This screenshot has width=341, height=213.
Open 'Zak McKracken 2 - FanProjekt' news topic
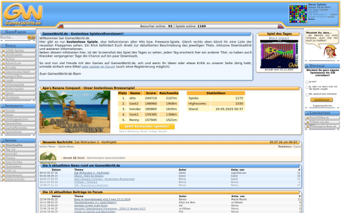[92, 173]
